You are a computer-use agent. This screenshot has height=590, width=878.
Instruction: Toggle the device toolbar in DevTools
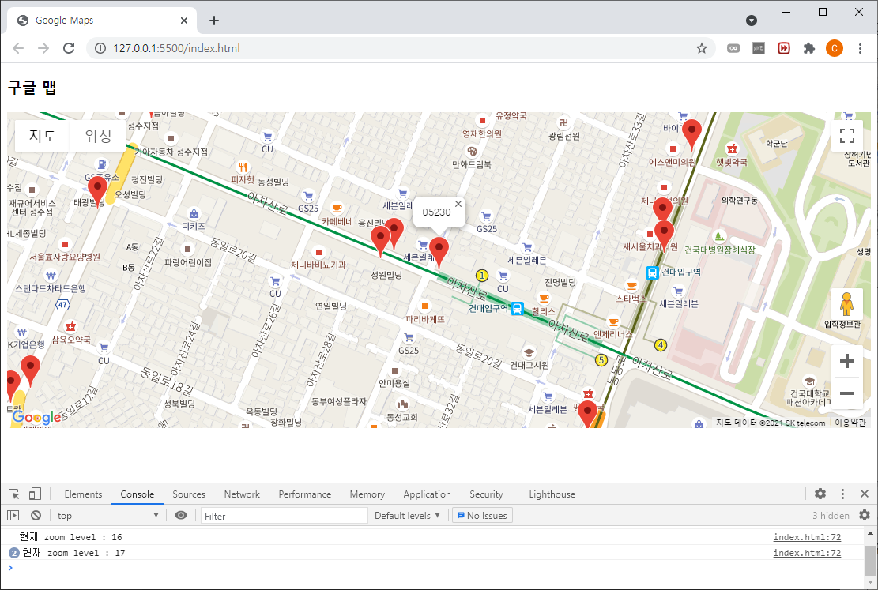coord(35,494)
